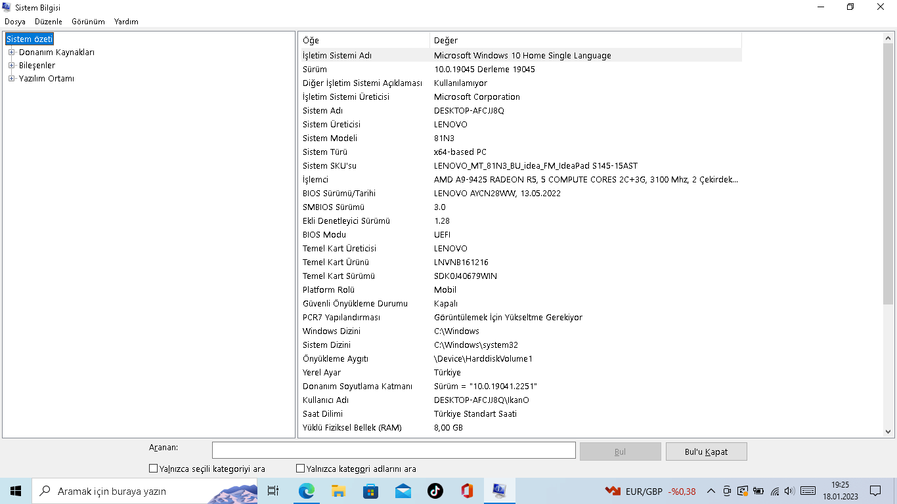The image size is (897, 504).
Task: Expand the Donanım Kaynakları tree node
Action: (11, 52)
